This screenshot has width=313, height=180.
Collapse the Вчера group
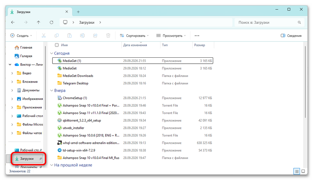click(x=51, y=91)
